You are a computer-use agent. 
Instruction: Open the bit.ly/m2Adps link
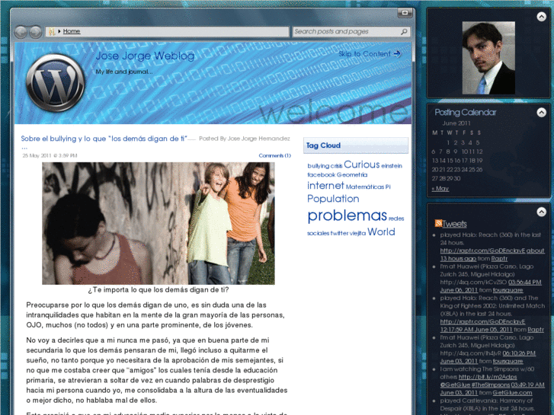click(x=487, y=377)
